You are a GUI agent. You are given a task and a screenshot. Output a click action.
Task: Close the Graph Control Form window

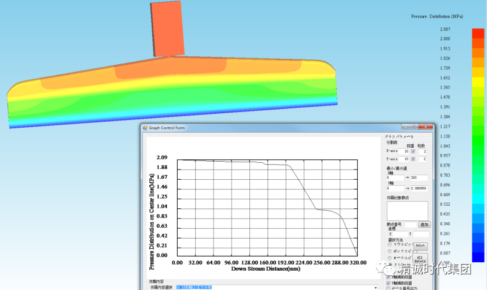click(425, 127)
